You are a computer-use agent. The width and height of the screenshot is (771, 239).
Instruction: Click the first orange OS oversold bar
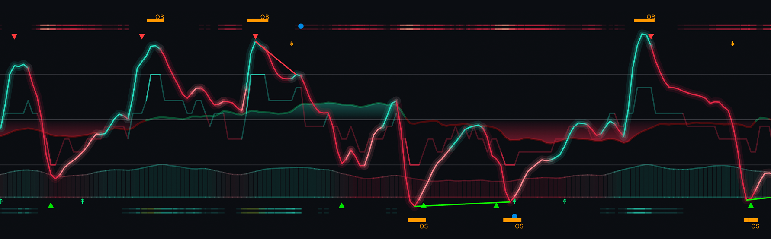pos(417,220)
